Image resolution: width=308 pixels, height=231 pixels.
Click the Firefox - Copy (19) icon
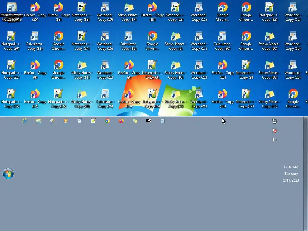tap(152, 12)
